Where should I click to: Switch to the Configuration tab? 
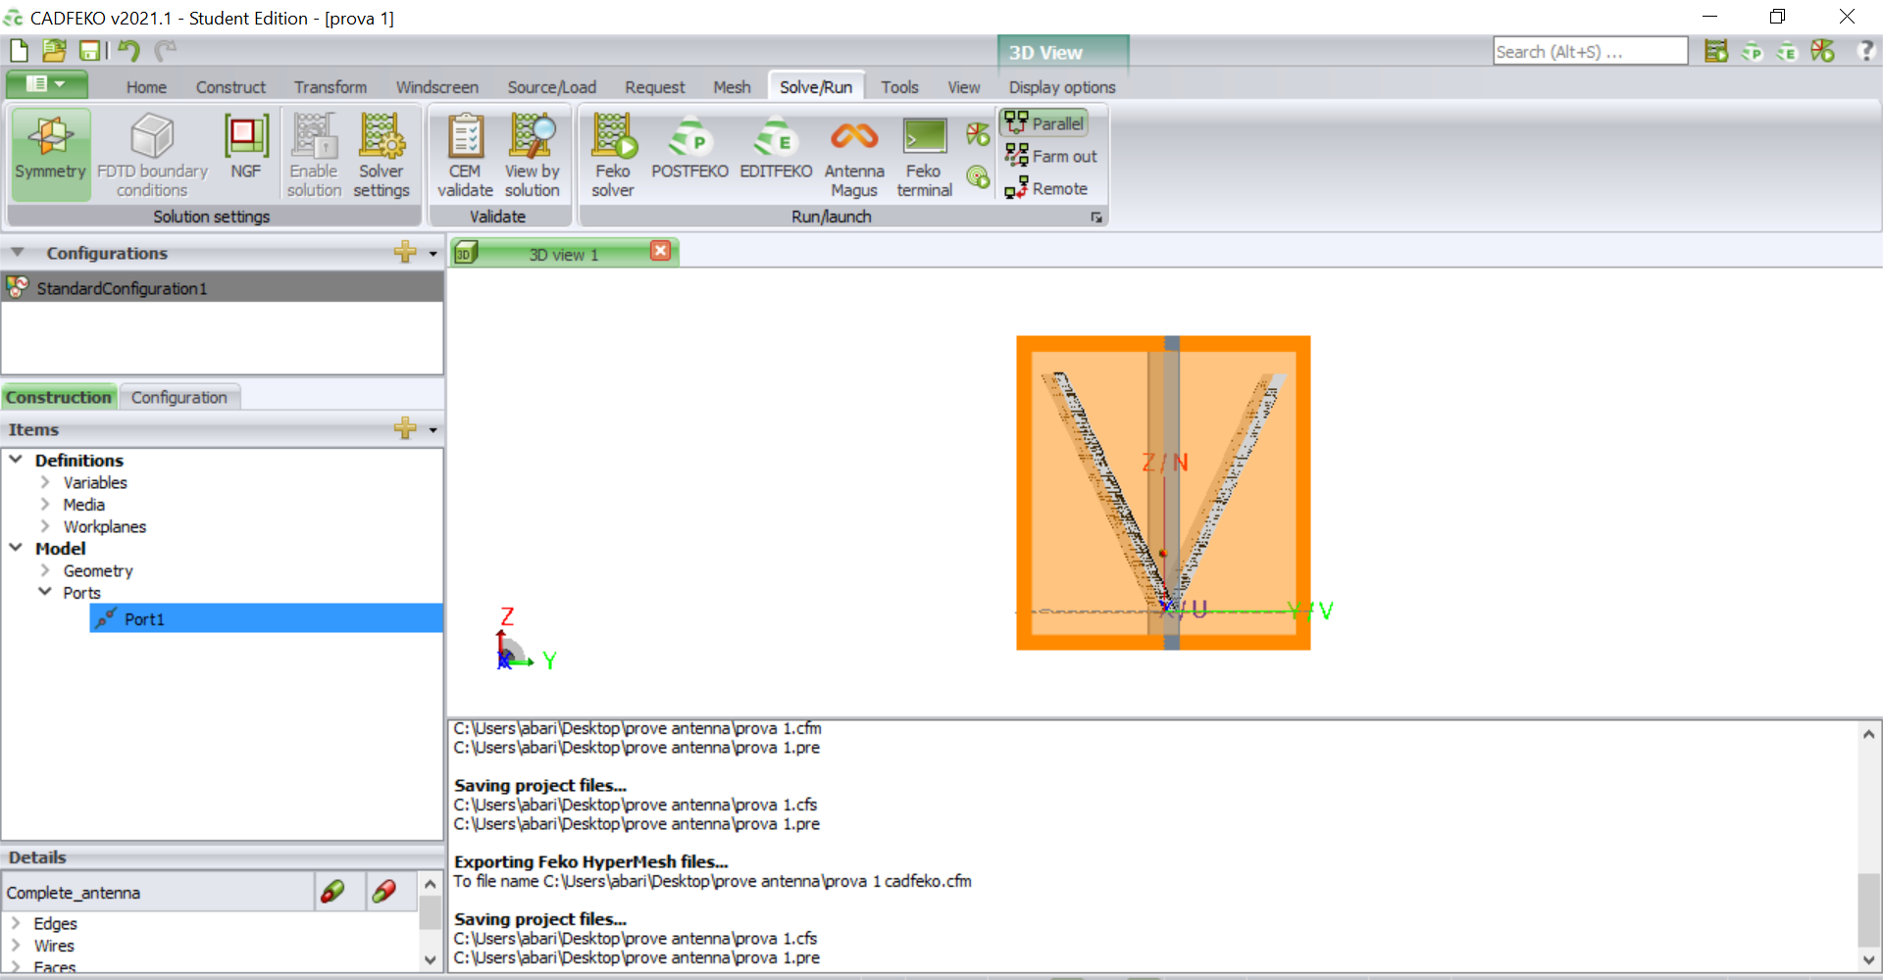pos(179,397)
